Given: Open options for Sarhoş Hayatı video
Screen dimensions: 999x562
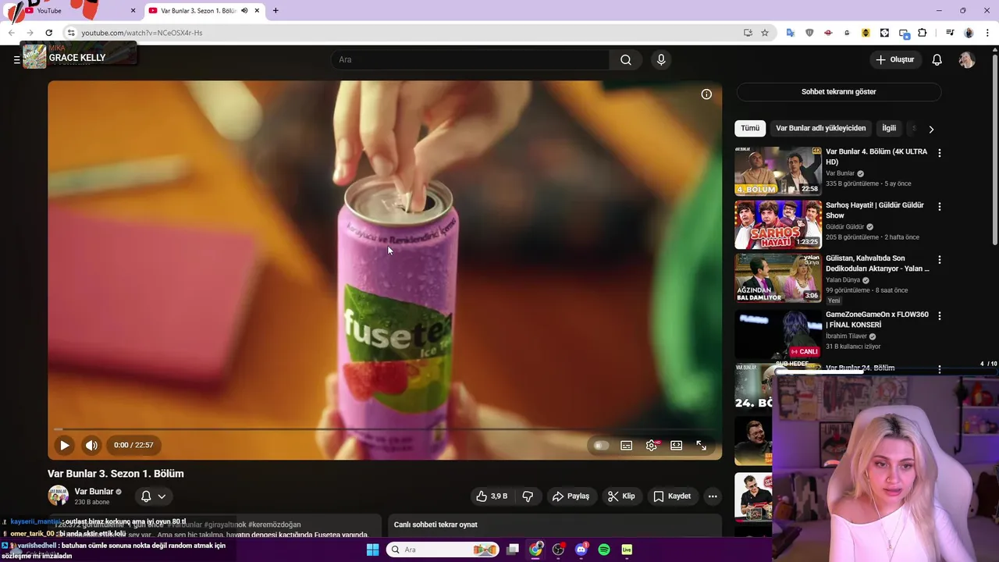Looking at the screenshot, I should click(x=939, y=207).
